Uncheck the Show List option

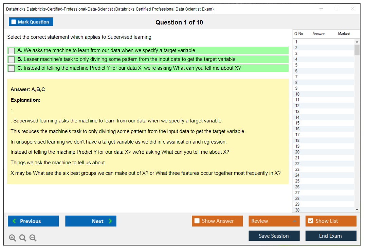click(310, 221)
